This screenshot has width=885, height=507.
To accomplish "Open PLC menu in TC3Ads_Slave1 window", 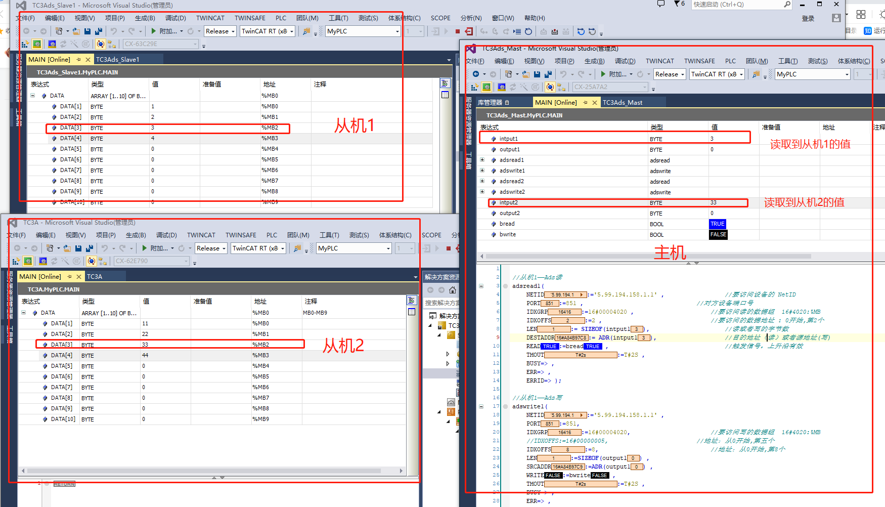I will [x=281, y=18].
